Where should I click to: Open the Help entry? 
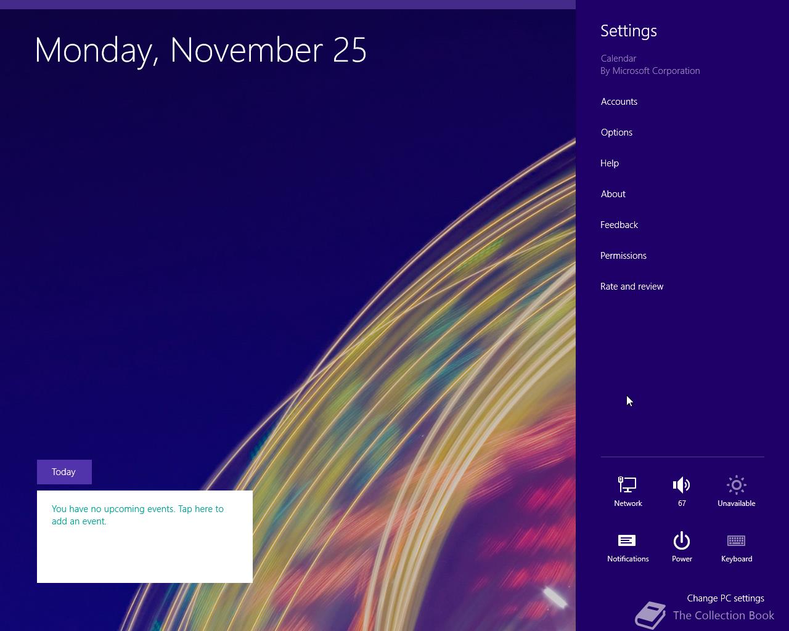pos(610,163)
